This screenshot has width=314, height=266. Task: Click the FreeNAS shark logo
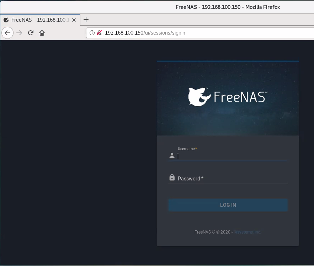(x=199, y=97)
